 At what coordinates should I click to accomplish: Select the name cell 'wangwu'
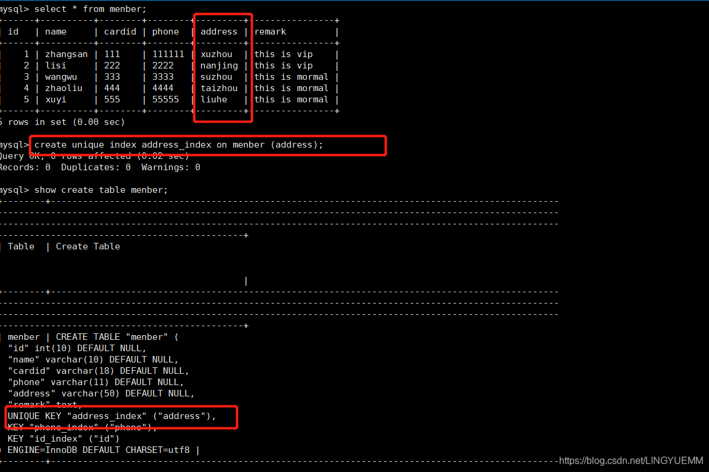(61, 77)
